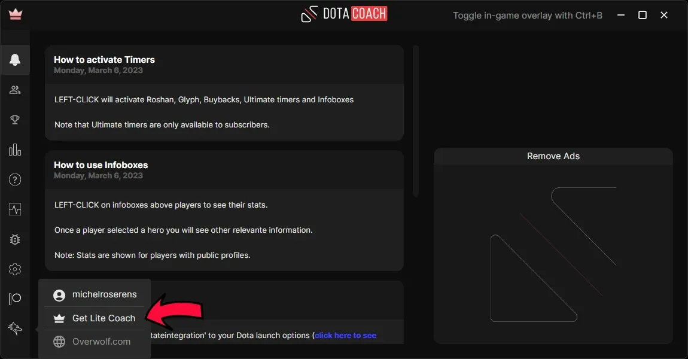Open Overwolf.com from the popup menu
The height and width of the screenshot is (359, 688).
pyautogui.click(x=95, y=342)
